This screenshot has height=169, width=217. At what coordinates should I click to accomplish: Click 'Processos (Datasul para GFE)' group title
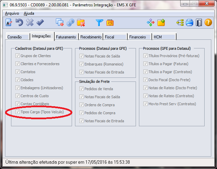pos(103,48)
